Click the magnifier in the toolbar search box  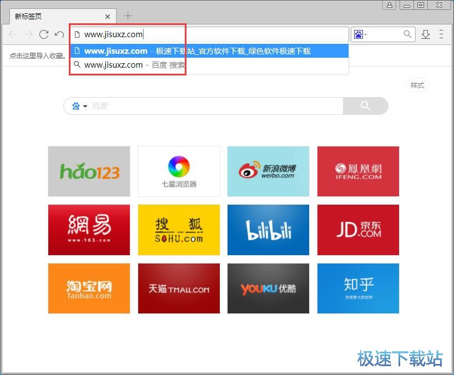click(x=407, y=34)
